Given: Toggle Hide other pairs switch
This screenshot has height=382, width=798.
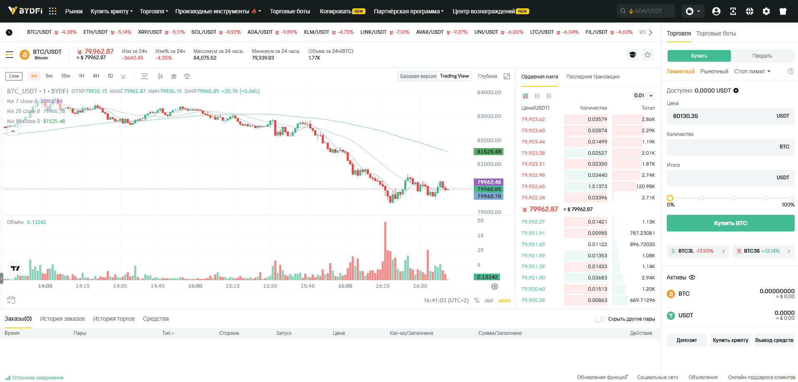Looking at the screenshot, I should (x=600, y=319).
